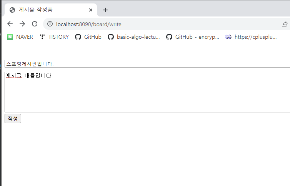Image resolution: width=290 pixels, height=186 pixels.
Task: Open the GitHub - encryp... bookmark
Action: coord(193,37)
